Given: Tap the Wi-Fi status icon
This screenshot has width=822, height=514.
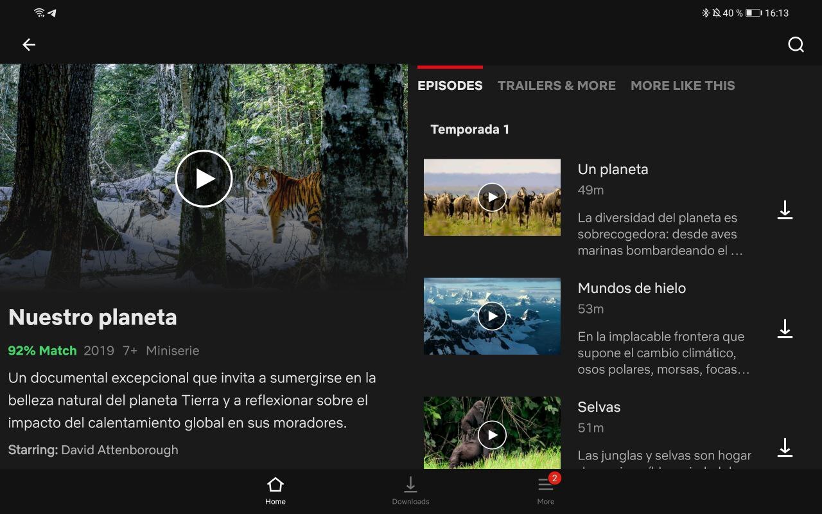Looking at the screenshot, I should [x=39, y=13].
